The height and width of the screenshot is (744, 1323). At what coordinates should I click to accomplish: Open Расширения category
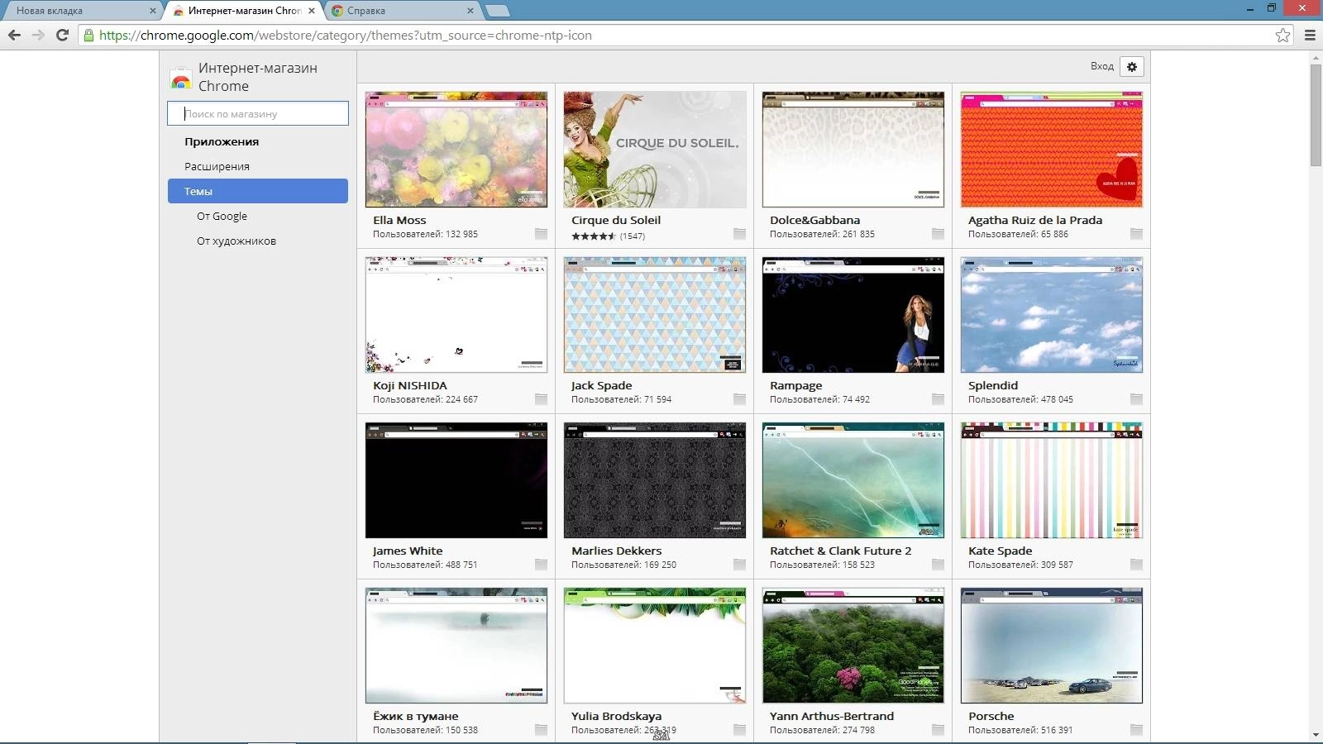tap(217, 166)
